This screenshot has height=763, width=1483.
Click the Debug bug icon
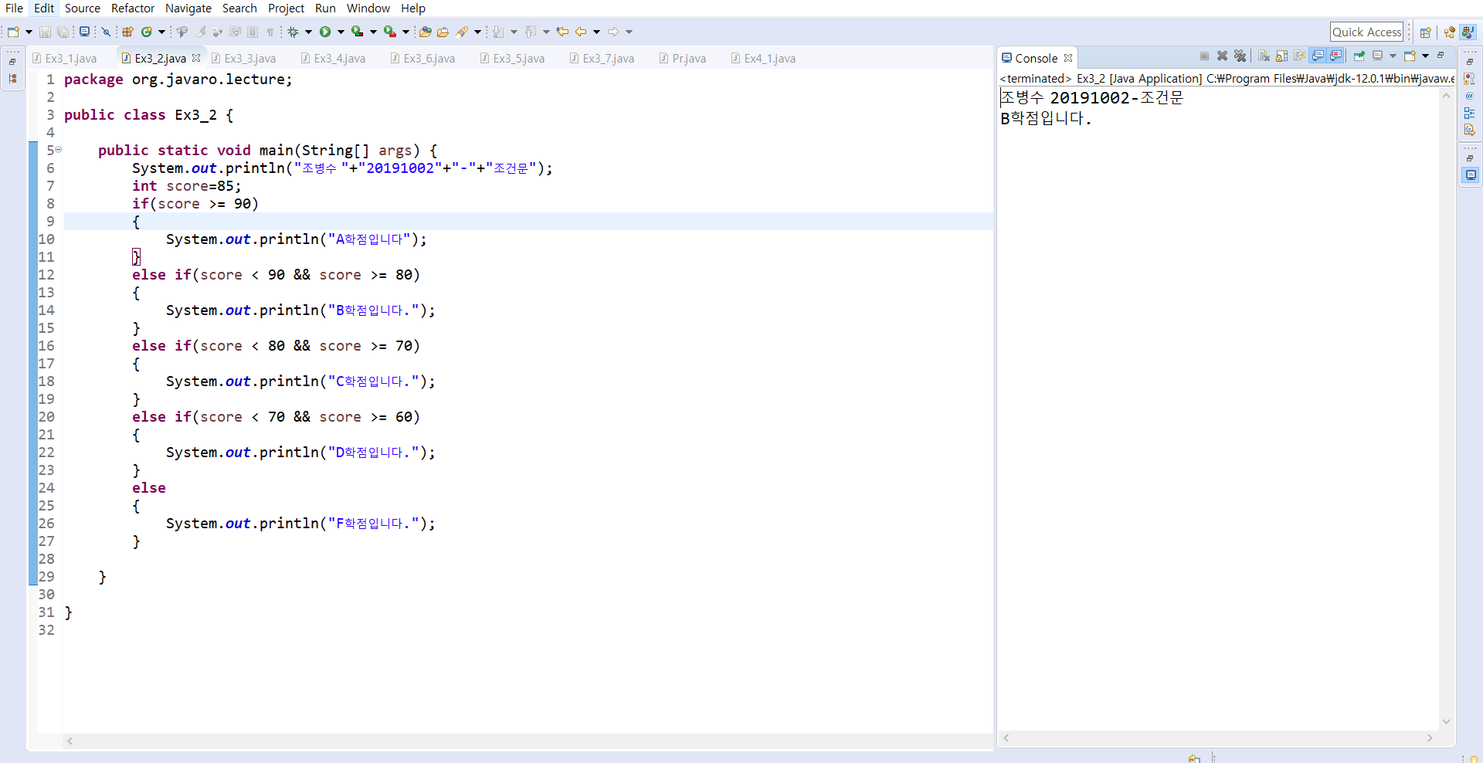294,32
